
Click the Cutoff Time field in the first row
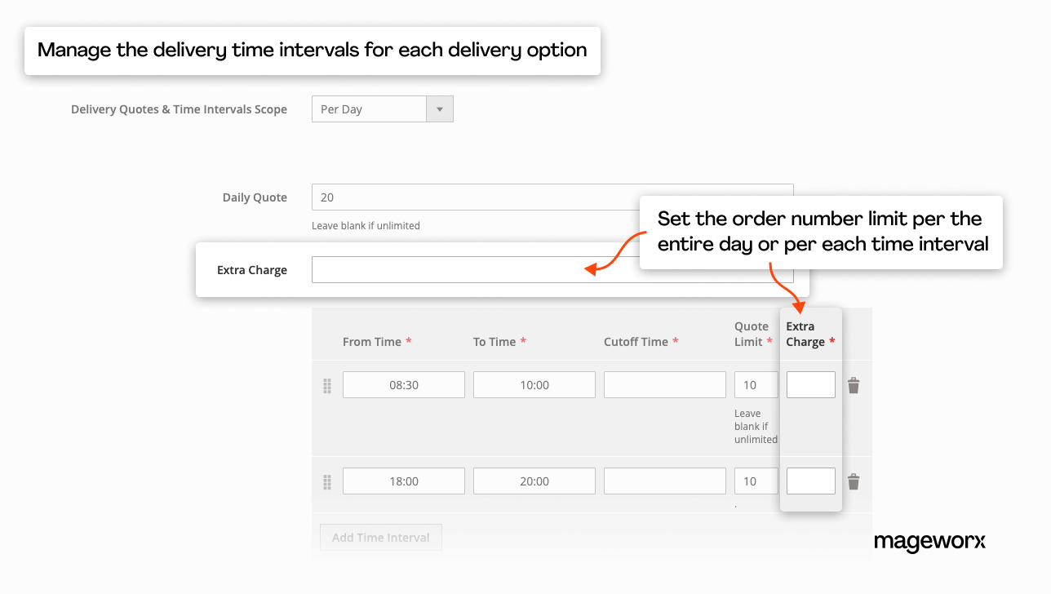tap(664, 384)
